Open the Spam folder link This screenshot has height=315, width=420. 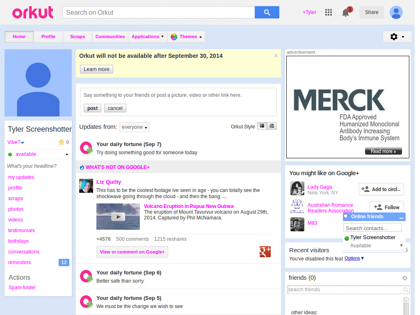pos(22,288)
